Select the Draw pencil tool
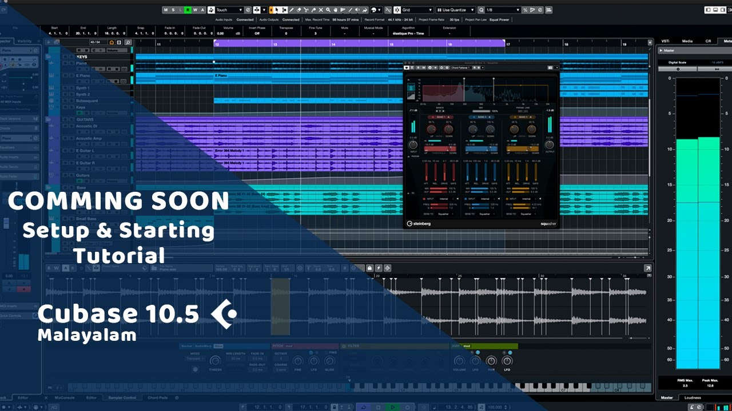This screenshot has width=732, height=411. coord(292,10)
